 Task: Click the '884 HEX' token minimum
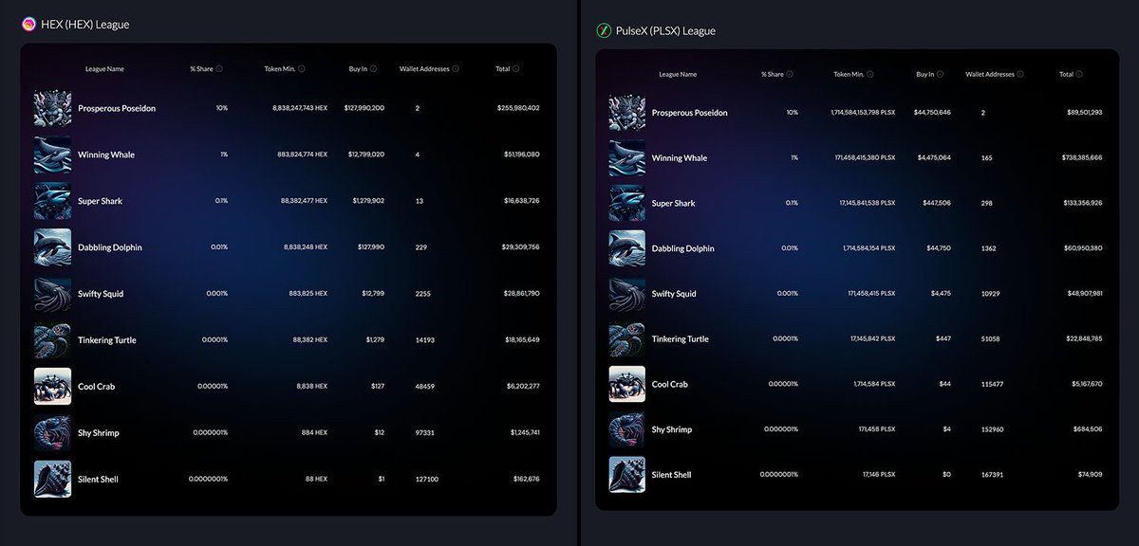click(314, 433)
